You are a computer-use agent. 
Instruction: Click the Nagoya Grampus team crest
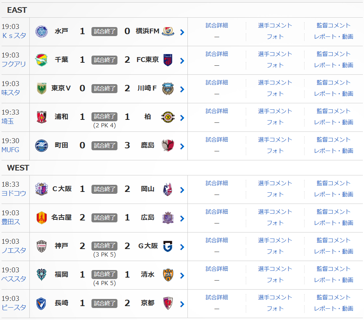pyautogui.click(x=41, y=217)
